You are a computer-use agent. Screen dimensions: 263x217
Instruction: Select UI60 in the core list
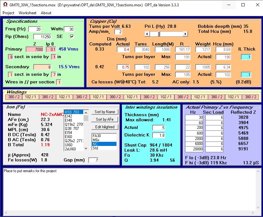(x=74, y=145)
